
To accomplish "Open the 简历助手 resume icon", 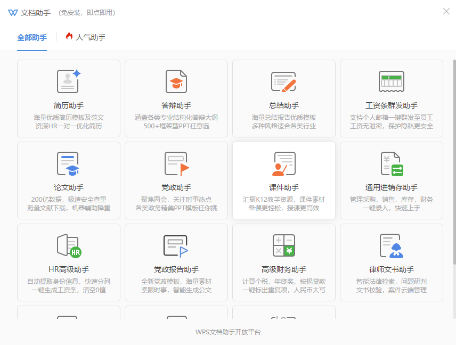I will tap(68, 81).
